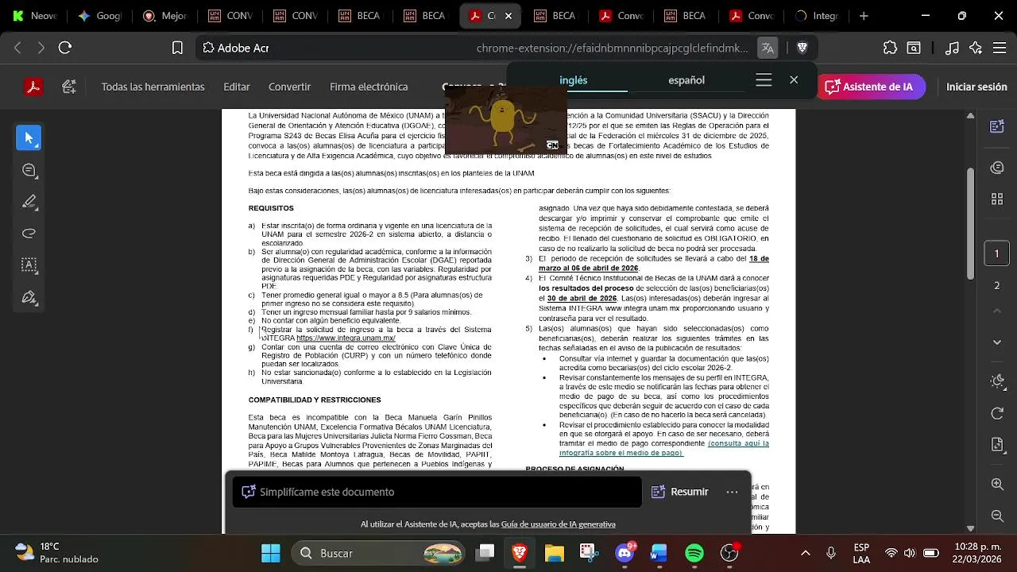
Task: Open the sidebar panel search icon in browser toolbar
Action: click(915, 48)
